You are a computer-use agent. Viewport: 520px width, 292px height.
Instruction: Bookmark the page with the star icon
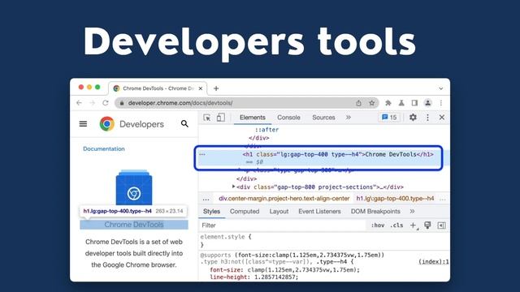pos(372,103)
